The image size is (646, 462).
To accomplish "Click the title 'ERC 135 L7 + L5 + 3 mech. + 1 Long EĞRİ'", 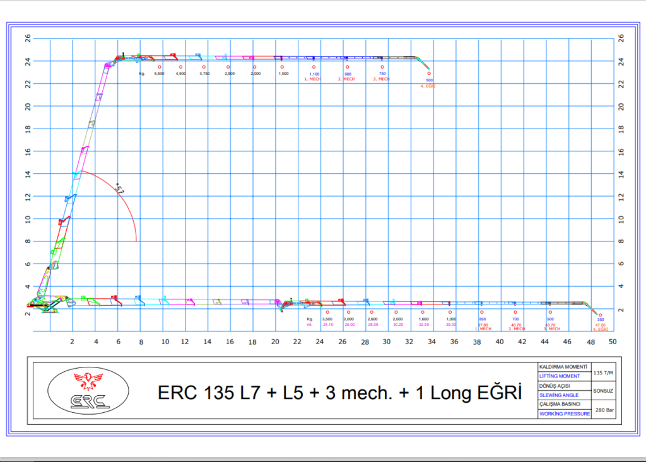I will (x=340, y=393).
